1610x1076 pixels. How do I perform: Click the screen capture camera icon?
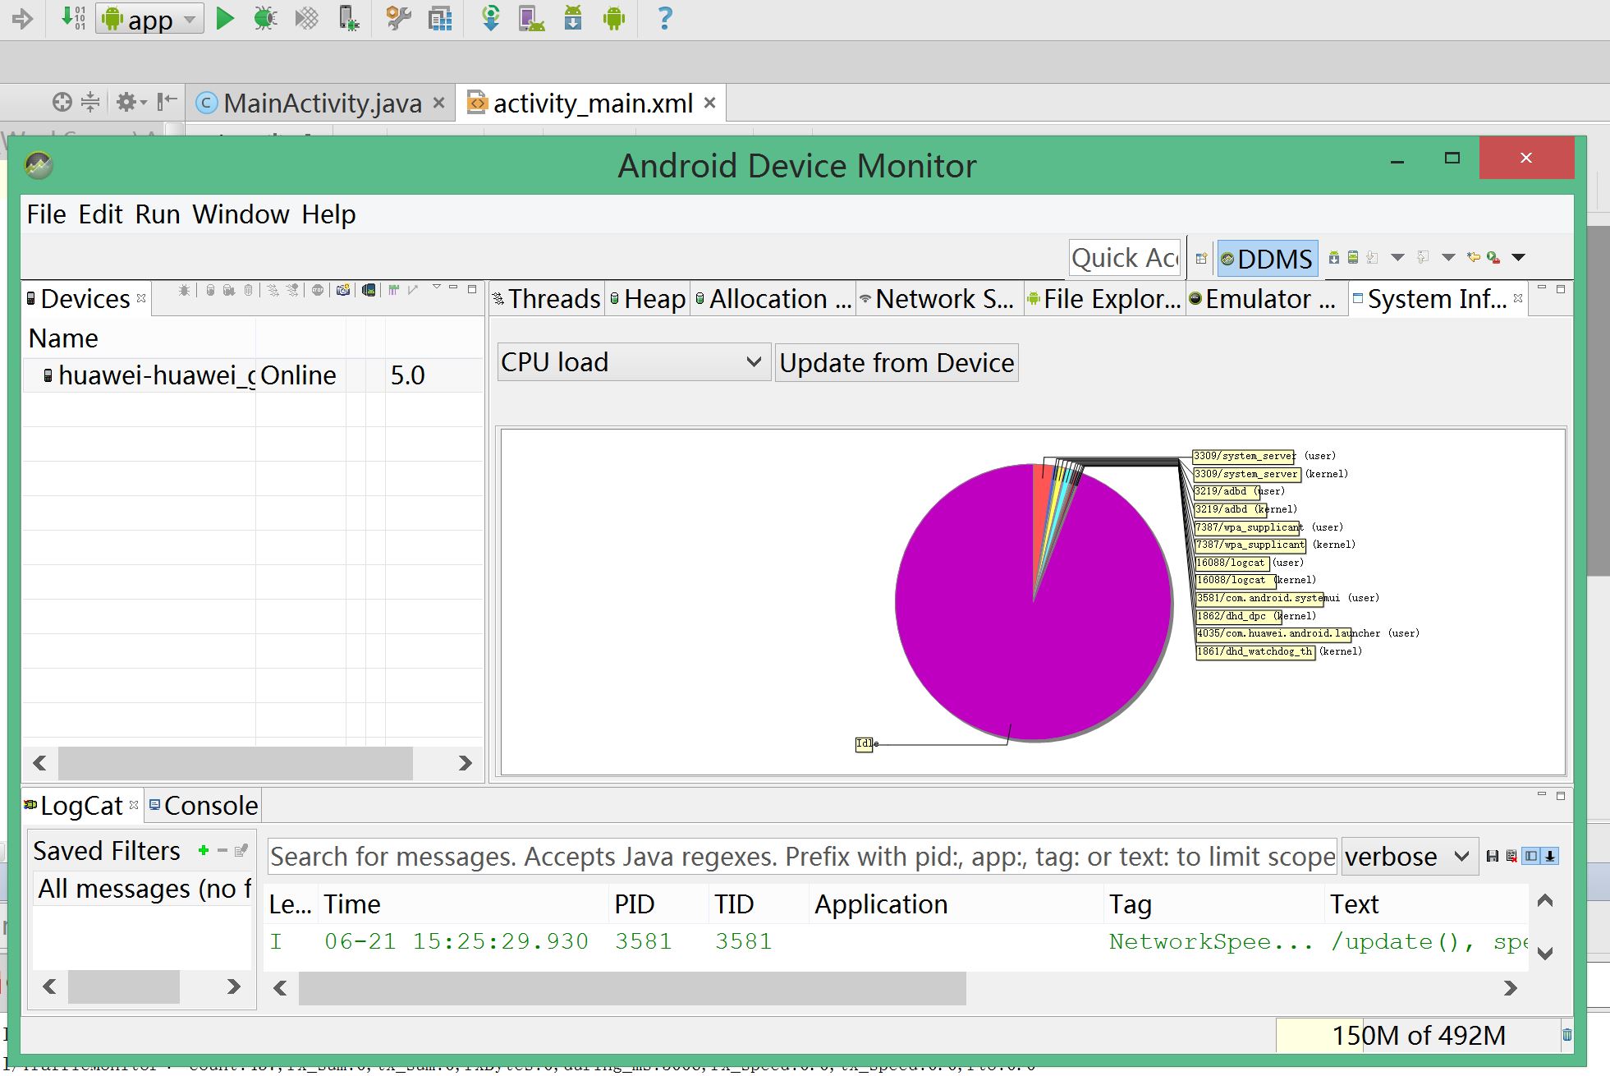point(343,290)
